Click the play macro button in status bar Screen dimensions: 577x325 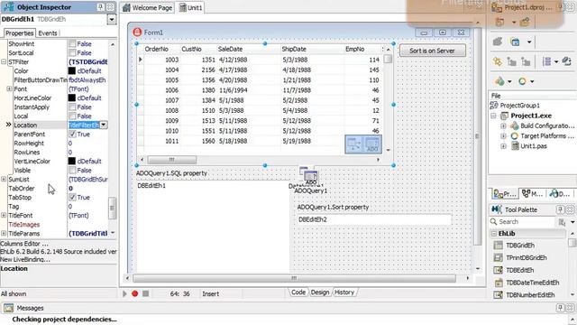pyautogui.click(x=124, y=293)
